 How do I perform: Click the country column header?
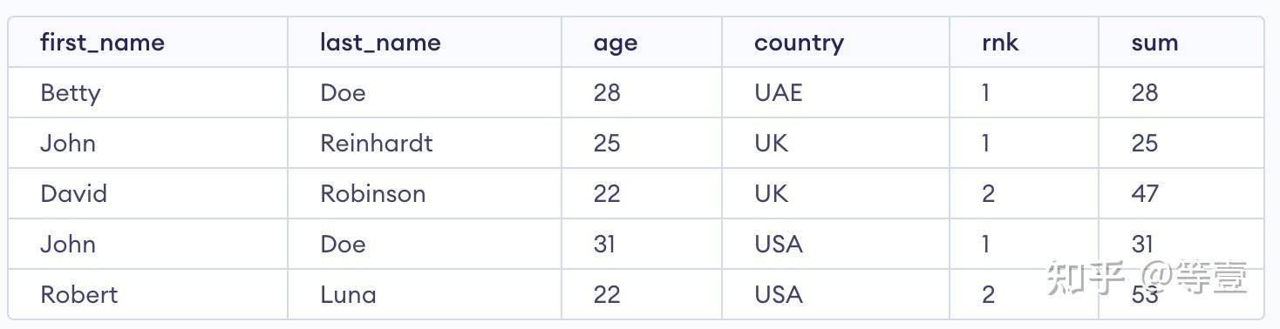(799, 44)
